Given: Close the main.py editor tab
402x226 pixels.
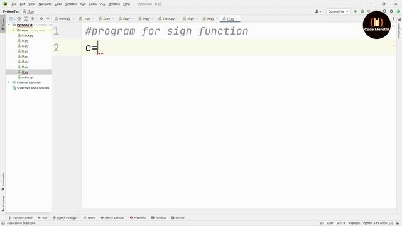Looking at the screenshot, I should pos(73,19).
